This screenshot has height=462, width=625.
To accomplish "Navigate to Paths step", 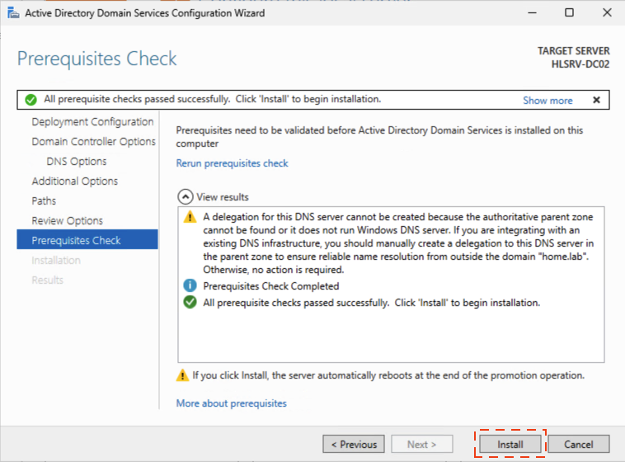I will pyautogui.click(x=44, y=201).
